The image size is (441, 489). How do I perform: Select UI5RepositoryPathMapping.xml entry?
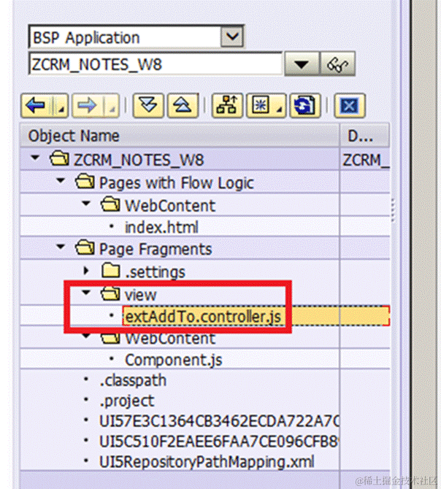(207, 462)
